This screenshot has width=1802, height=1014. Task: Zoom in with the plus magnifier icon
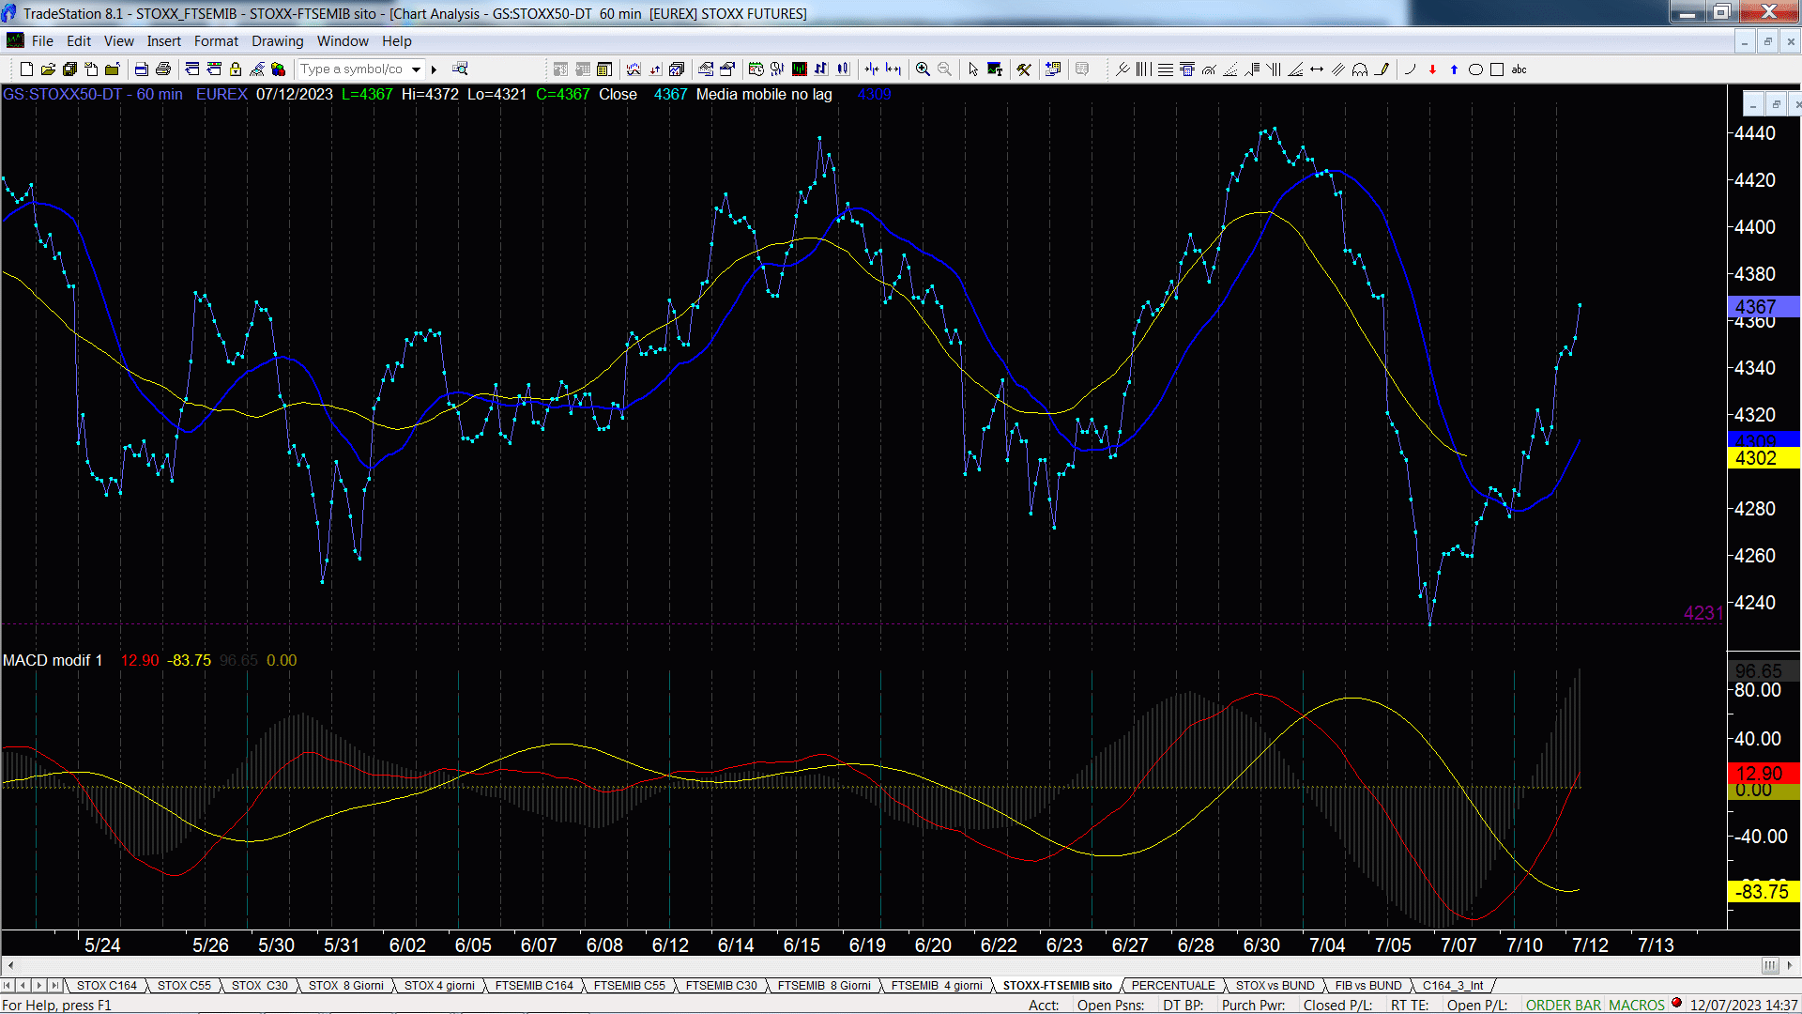pos(923,69)
